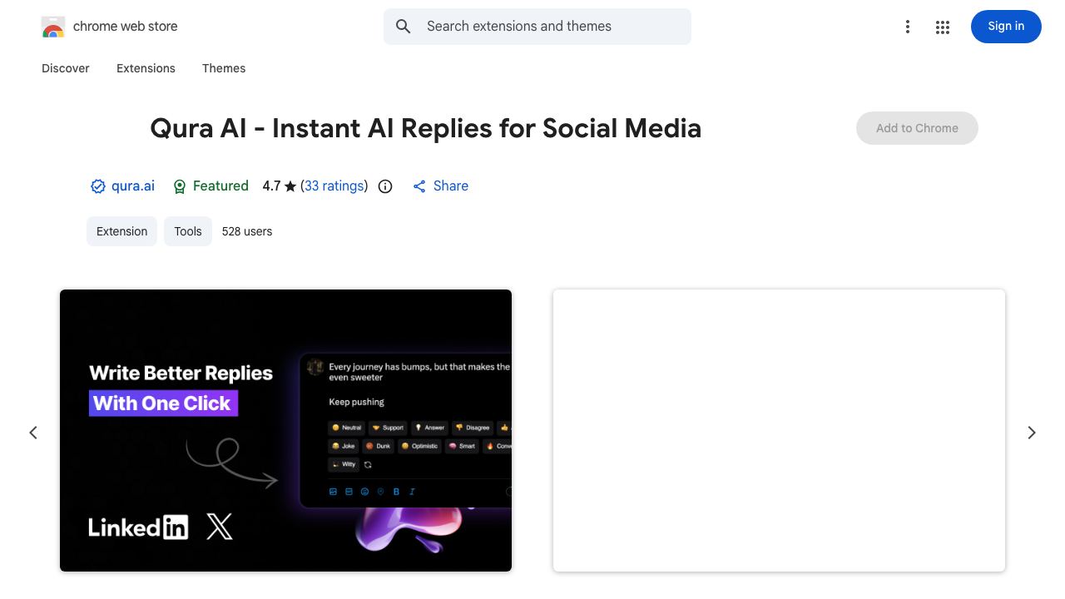
Task: Open the ratings info icon
Action: tap(385, 186)
